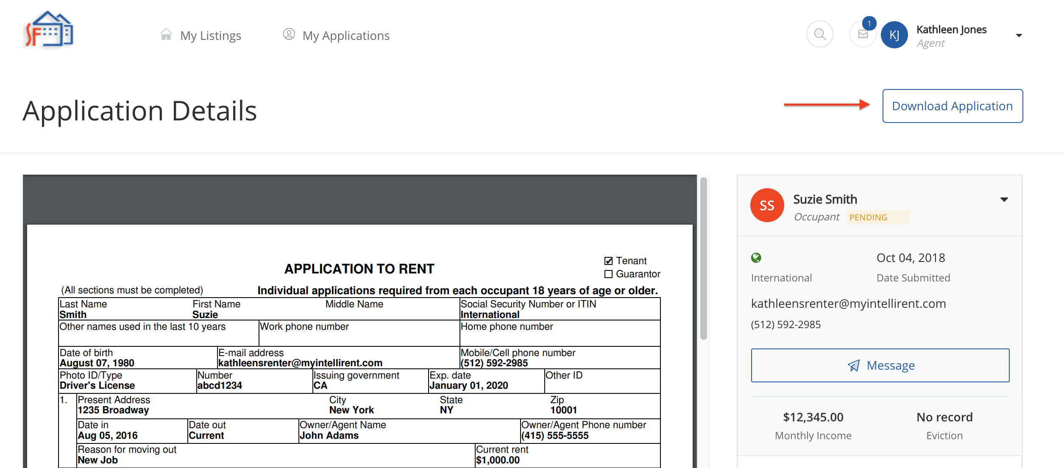Click the Download Application button
This screenshot has height=468, width=1064.
click(x=952, y=106)
